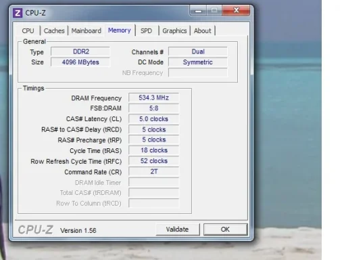Show the About tab
The width and height of the screenshot is (340, 260).
tap(203, 30)
